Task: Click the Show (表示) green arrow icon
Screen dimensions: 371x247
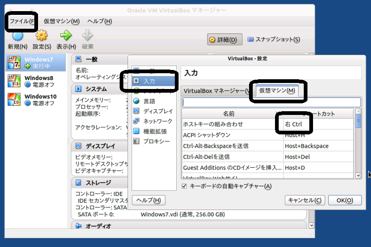Action: click(66, 36)
